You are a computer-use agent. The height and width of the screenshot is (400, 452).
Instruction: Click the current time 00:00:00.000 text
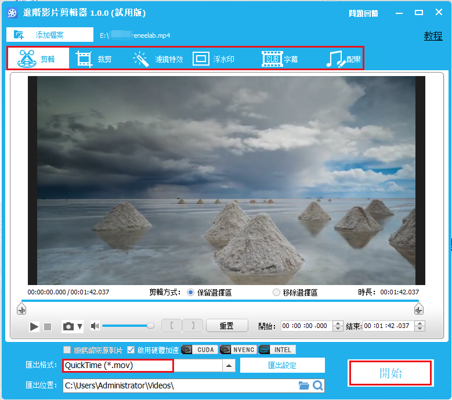46,292
